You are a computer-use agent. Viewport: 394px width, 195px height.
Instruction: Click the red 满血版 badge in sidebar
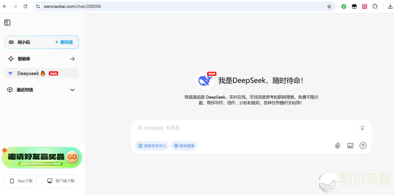(x=54, y=73)
